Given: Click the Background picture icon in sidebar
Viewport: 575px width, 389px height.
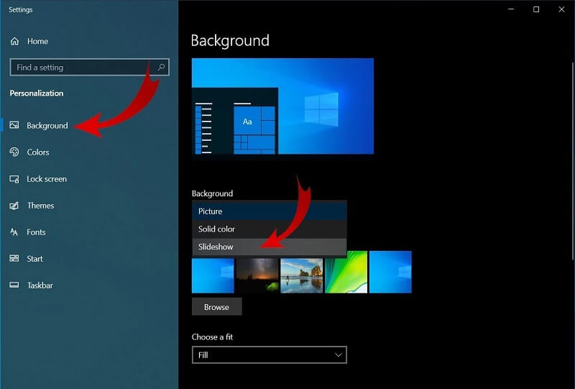Looking at the screenshot, I should pos(14,126).
